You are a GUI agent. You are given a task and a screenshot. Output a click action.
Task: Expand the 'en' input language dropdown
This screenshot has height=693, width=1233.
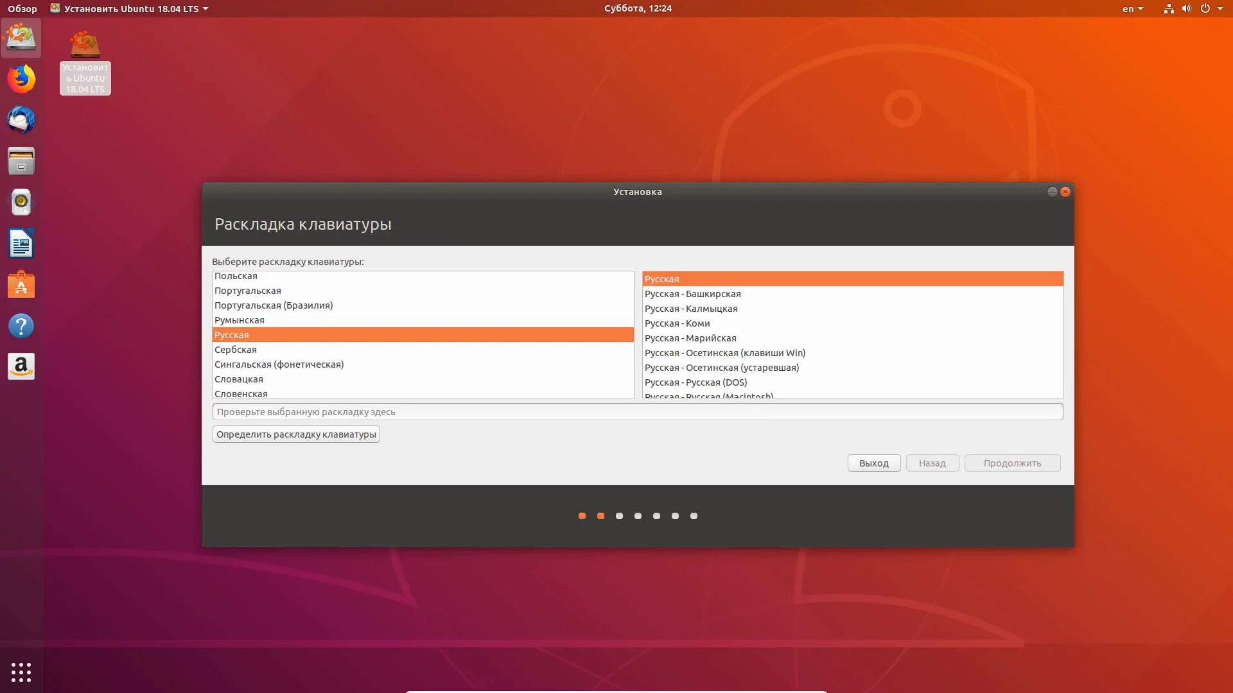[1132, 9]
